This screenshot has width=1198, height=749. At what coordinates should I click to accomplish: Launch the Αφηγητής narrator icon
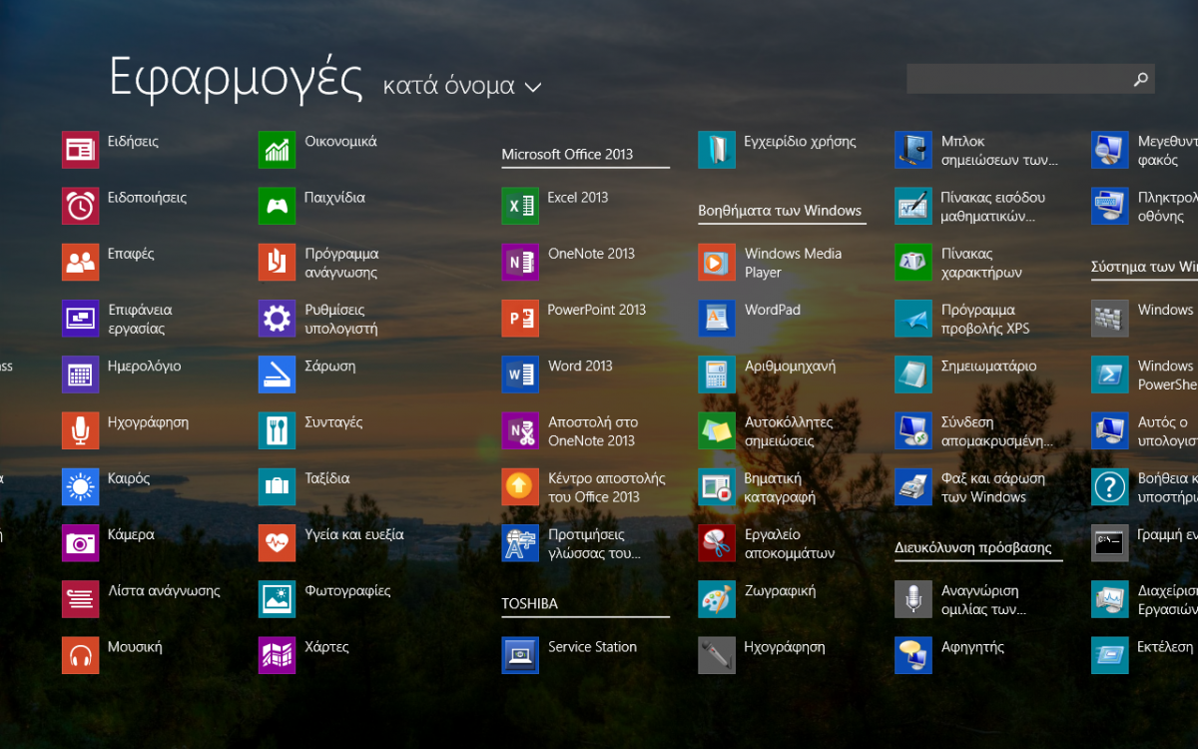(913, 655)
